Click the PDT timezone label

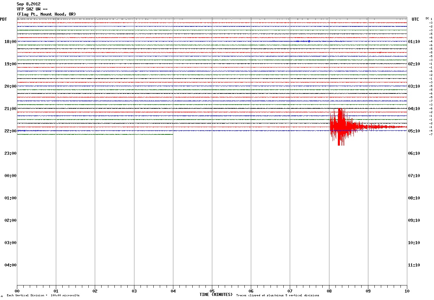pos(3,19)
